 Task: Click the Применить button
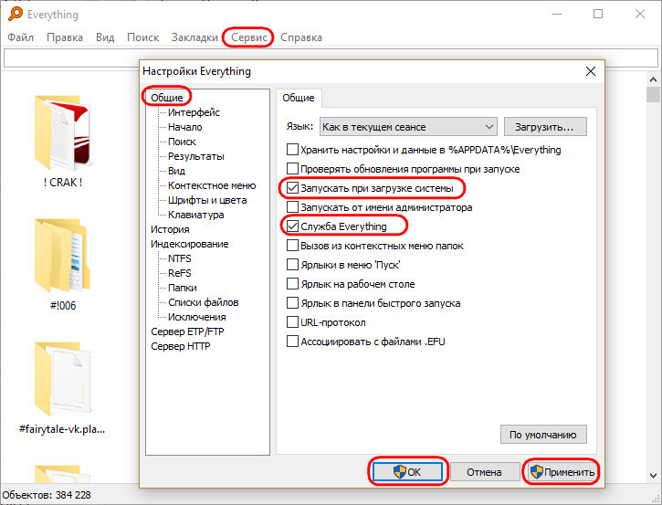(x=562, y=471)
